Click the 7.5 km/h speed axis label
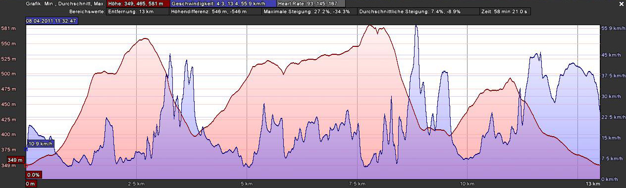The height and width of the screenshot is (188, 626). tap(612, 159)
